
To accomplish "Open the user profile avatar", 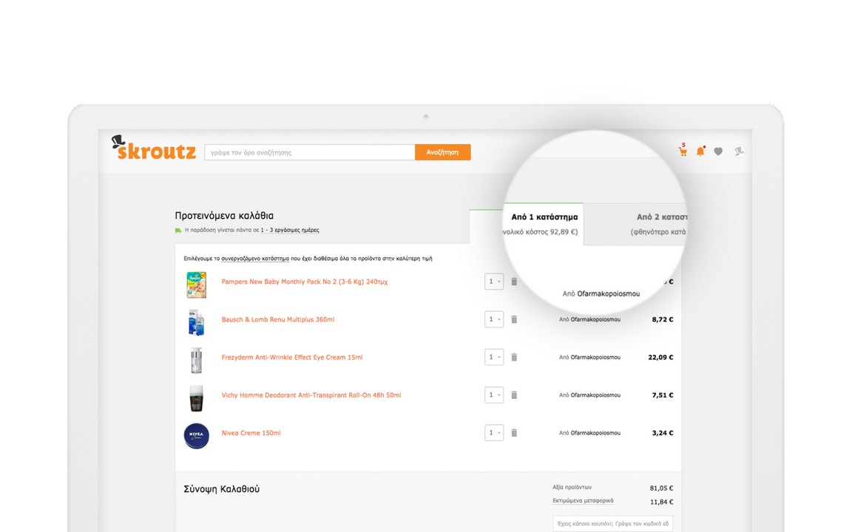I will click(x=738, y=151).
